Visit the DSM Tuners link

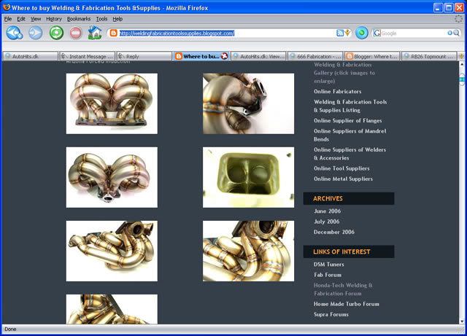[x=328, y=265]
